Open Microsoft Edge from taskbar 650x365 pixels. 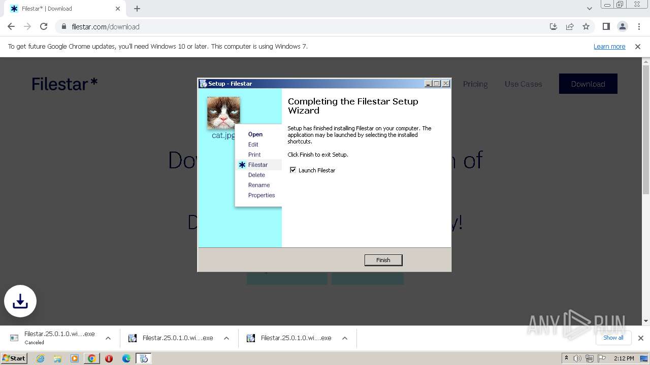[x=126, y=358]
